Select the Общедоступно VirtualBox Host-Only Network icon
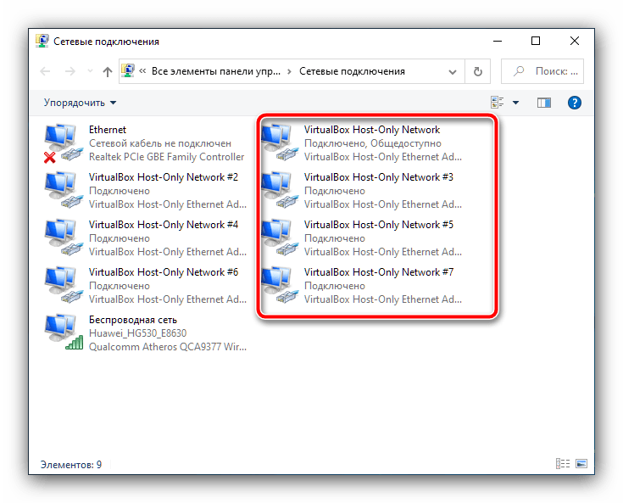Screen dimensions: 623x503 [280, 143]
